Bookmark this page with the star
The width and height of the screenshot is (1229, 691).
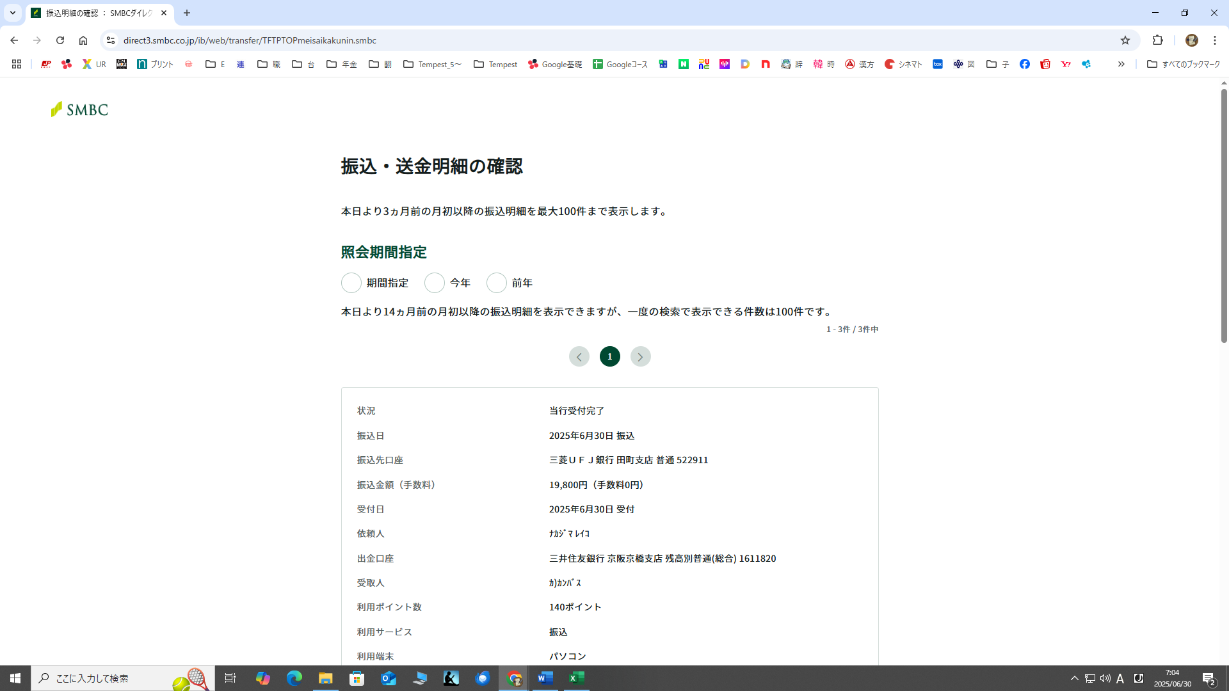[1125, 40]
